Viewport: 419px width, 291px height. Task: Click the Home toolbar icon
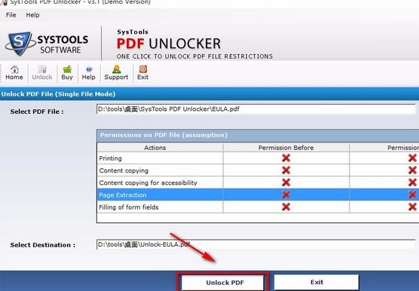14,72
